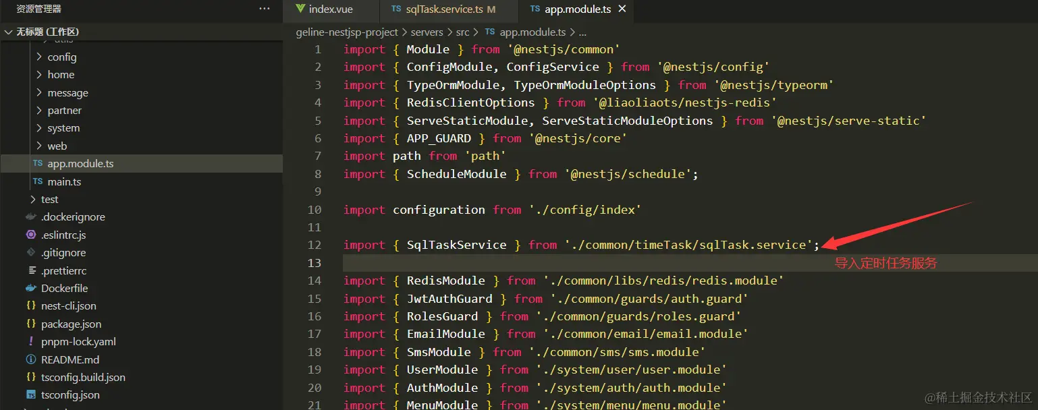This screenshot has height=410, width=1038.
Task: Click the './common/timeTask/sqlTask.service' path string
Action: 688,245
